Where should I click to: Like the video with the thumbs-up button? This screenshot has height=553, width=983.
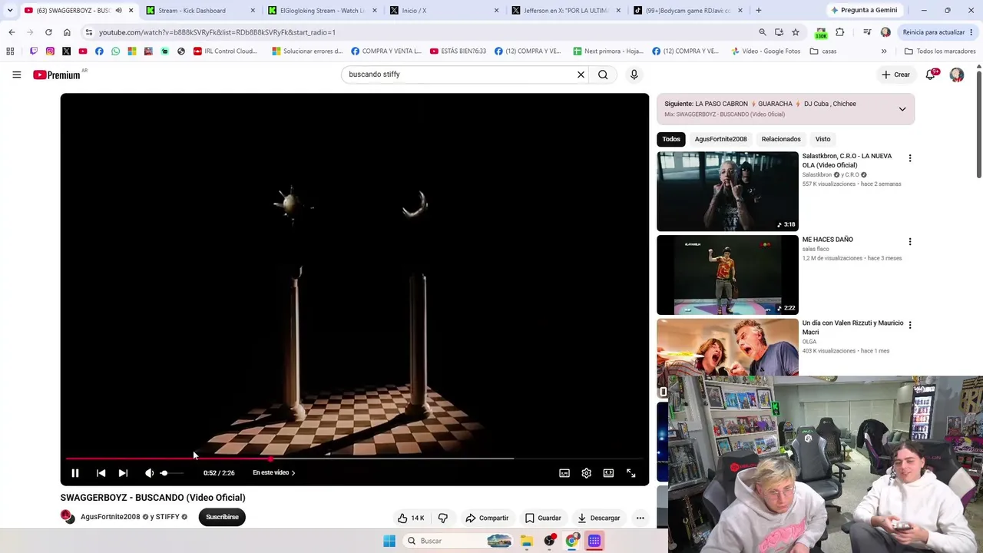point(411,518)
